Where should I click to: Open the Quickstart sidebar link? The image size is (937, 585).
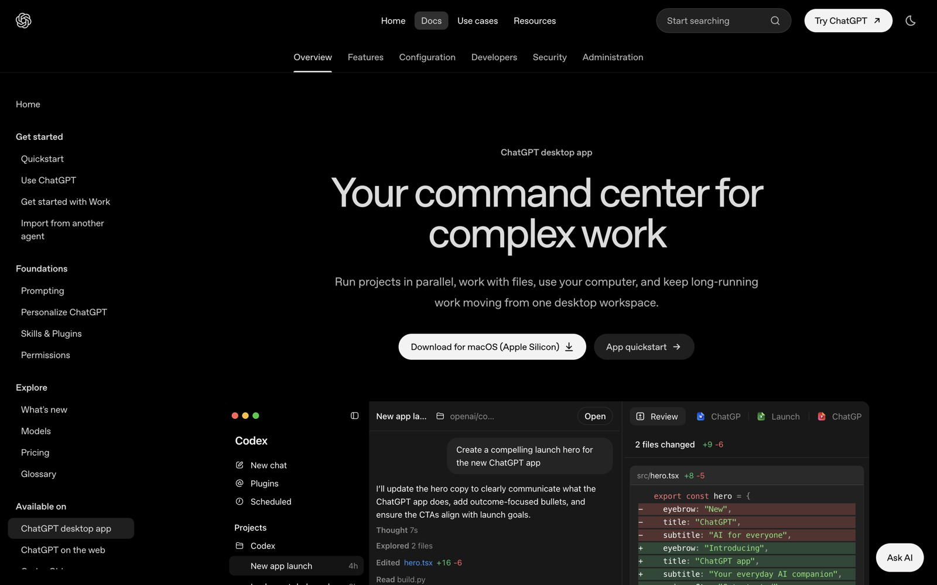42,159
